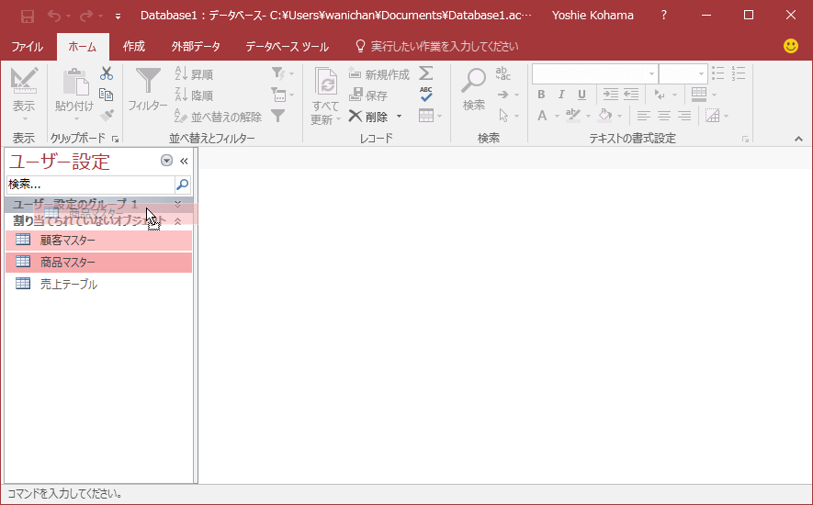
Task: Open the More records table icon dropdown
Action: pos(430,116)
